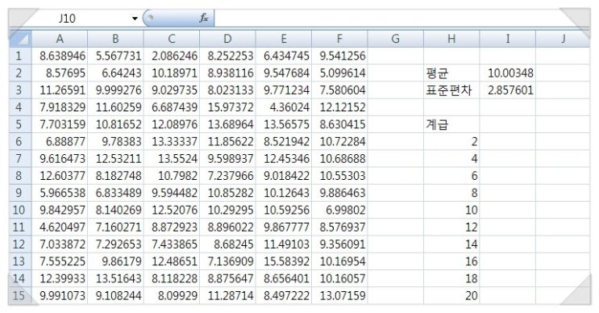Select column C header

[x=172, y=39]
